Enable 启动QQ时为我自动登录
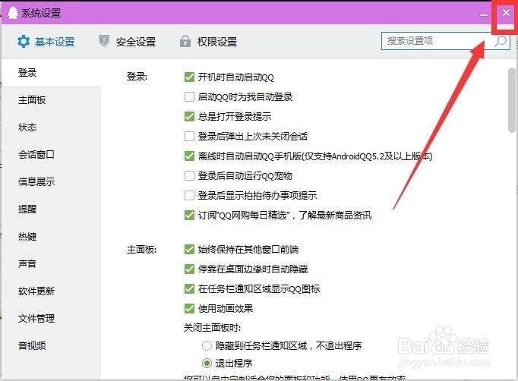Viewport: 518px width, 381px height. [189, 97]
